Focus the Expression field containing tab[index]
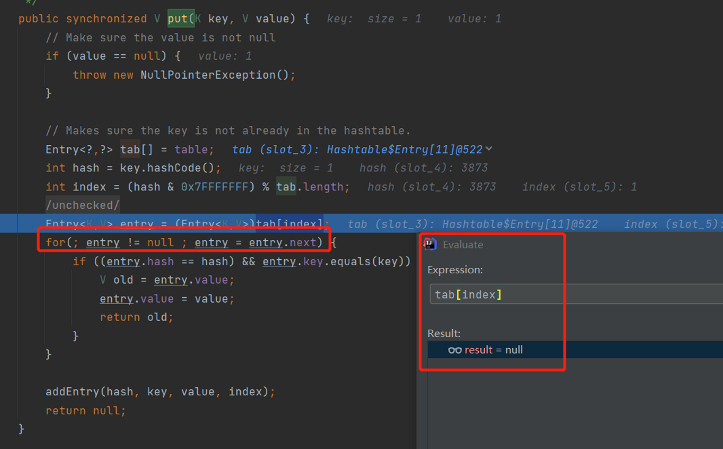 576,294
